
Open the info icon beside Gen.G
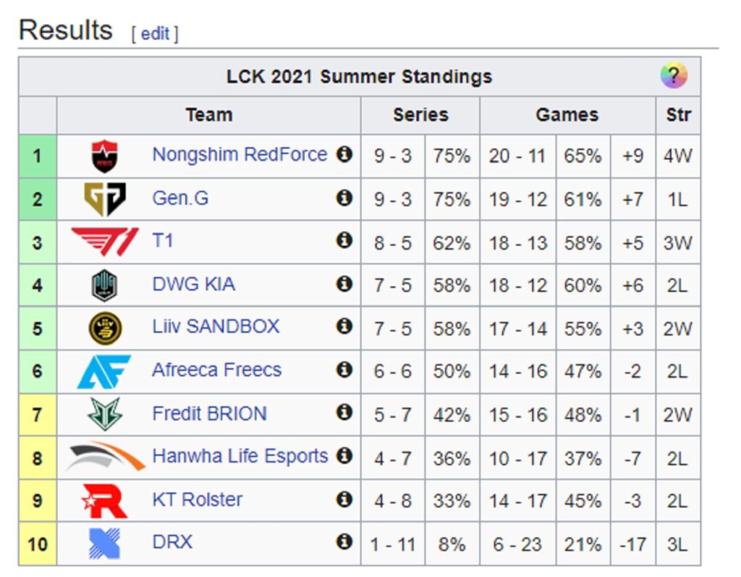pyautogui.click(x=344, y=197)
